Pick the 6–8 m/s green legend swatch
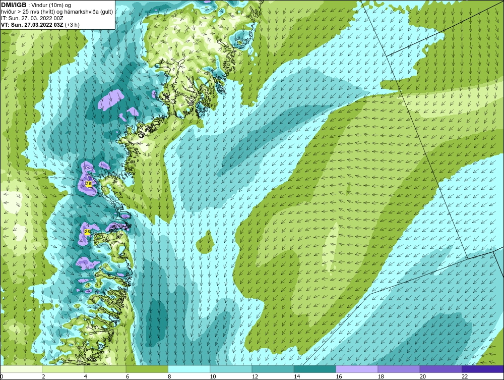The height and width of the screenshot is (380, 504). coord(147,369)
